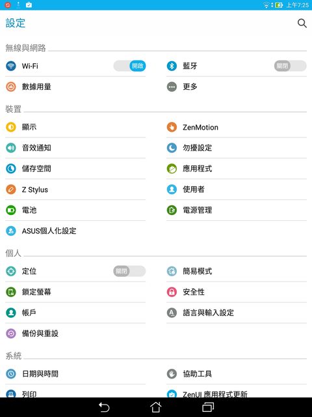Tap the search magnifier icon
This screenshot has height=417, width=312.
tap(302, 23)
